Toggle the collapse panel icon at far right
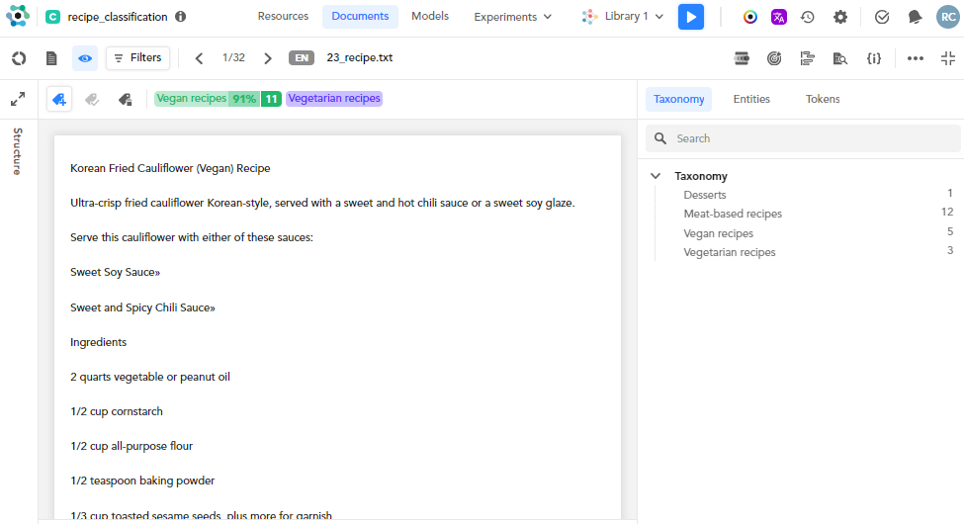Viewport: 964px width, 524px height. click(x=947, y=58)
